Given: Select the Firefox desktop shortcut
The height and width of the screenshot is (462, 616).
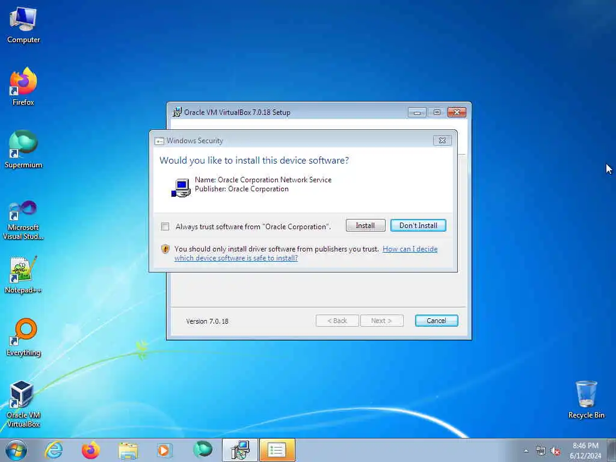Looking at the screenshot, I should [x=23, y=87].
